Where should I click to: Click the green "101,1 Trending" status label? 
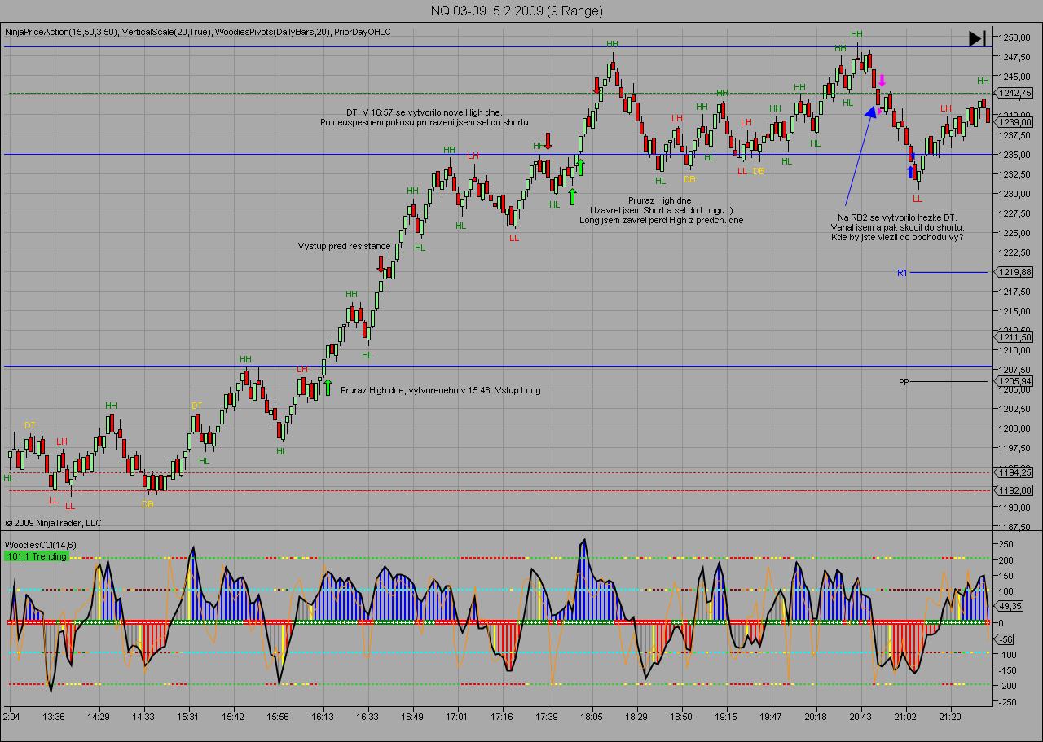pos(37,556)
